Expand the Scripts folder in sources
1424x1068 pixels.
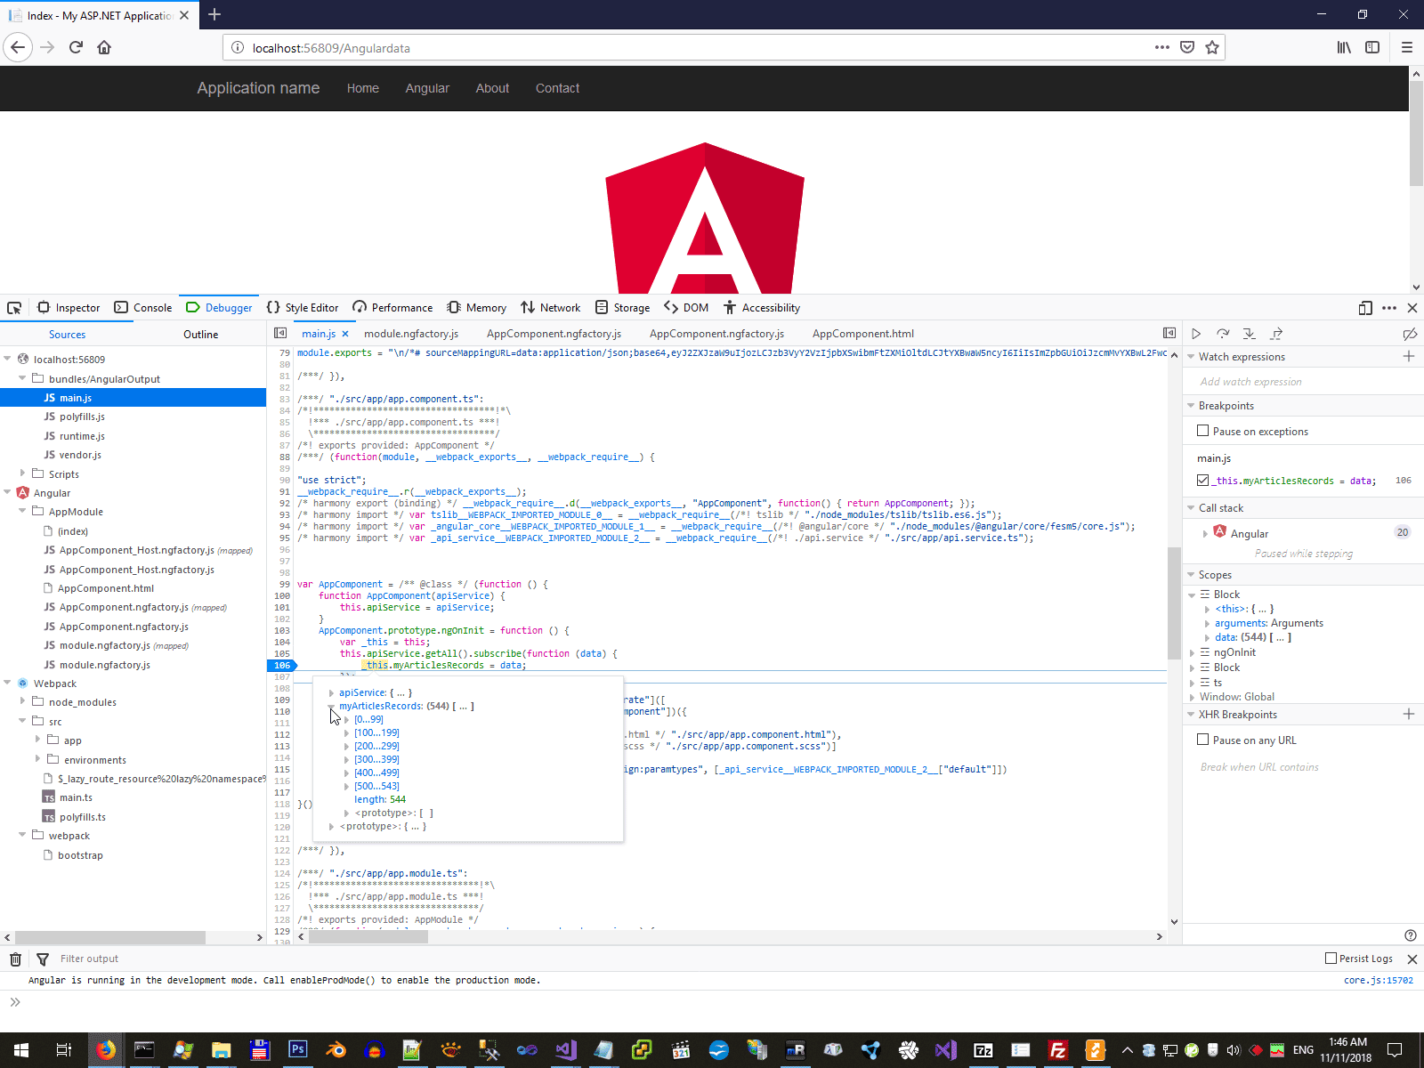pyautogui.click(x=22, y=473)
